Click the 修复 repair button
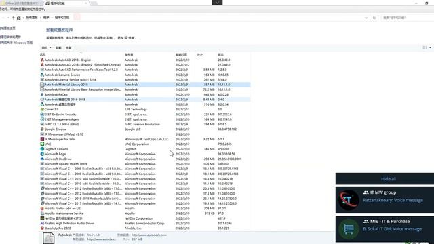434x244 pixels. point(68,48)
